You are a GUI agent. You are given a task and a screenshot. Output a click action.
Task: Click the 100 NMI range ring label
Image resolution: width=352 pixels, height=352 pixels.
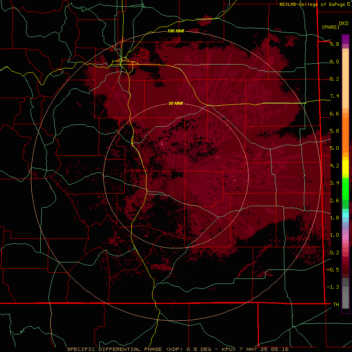click(x=176, y=31)
